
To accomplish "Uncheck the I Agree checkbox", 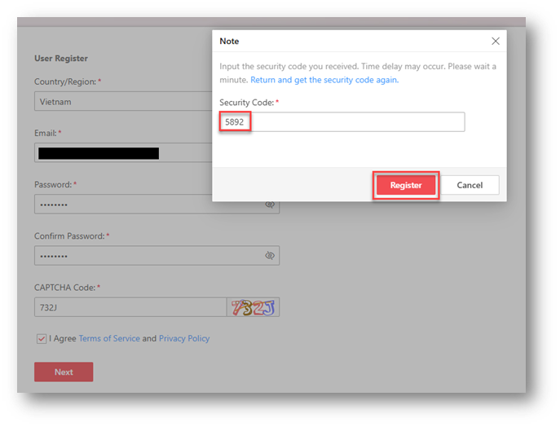I will 41,338.
